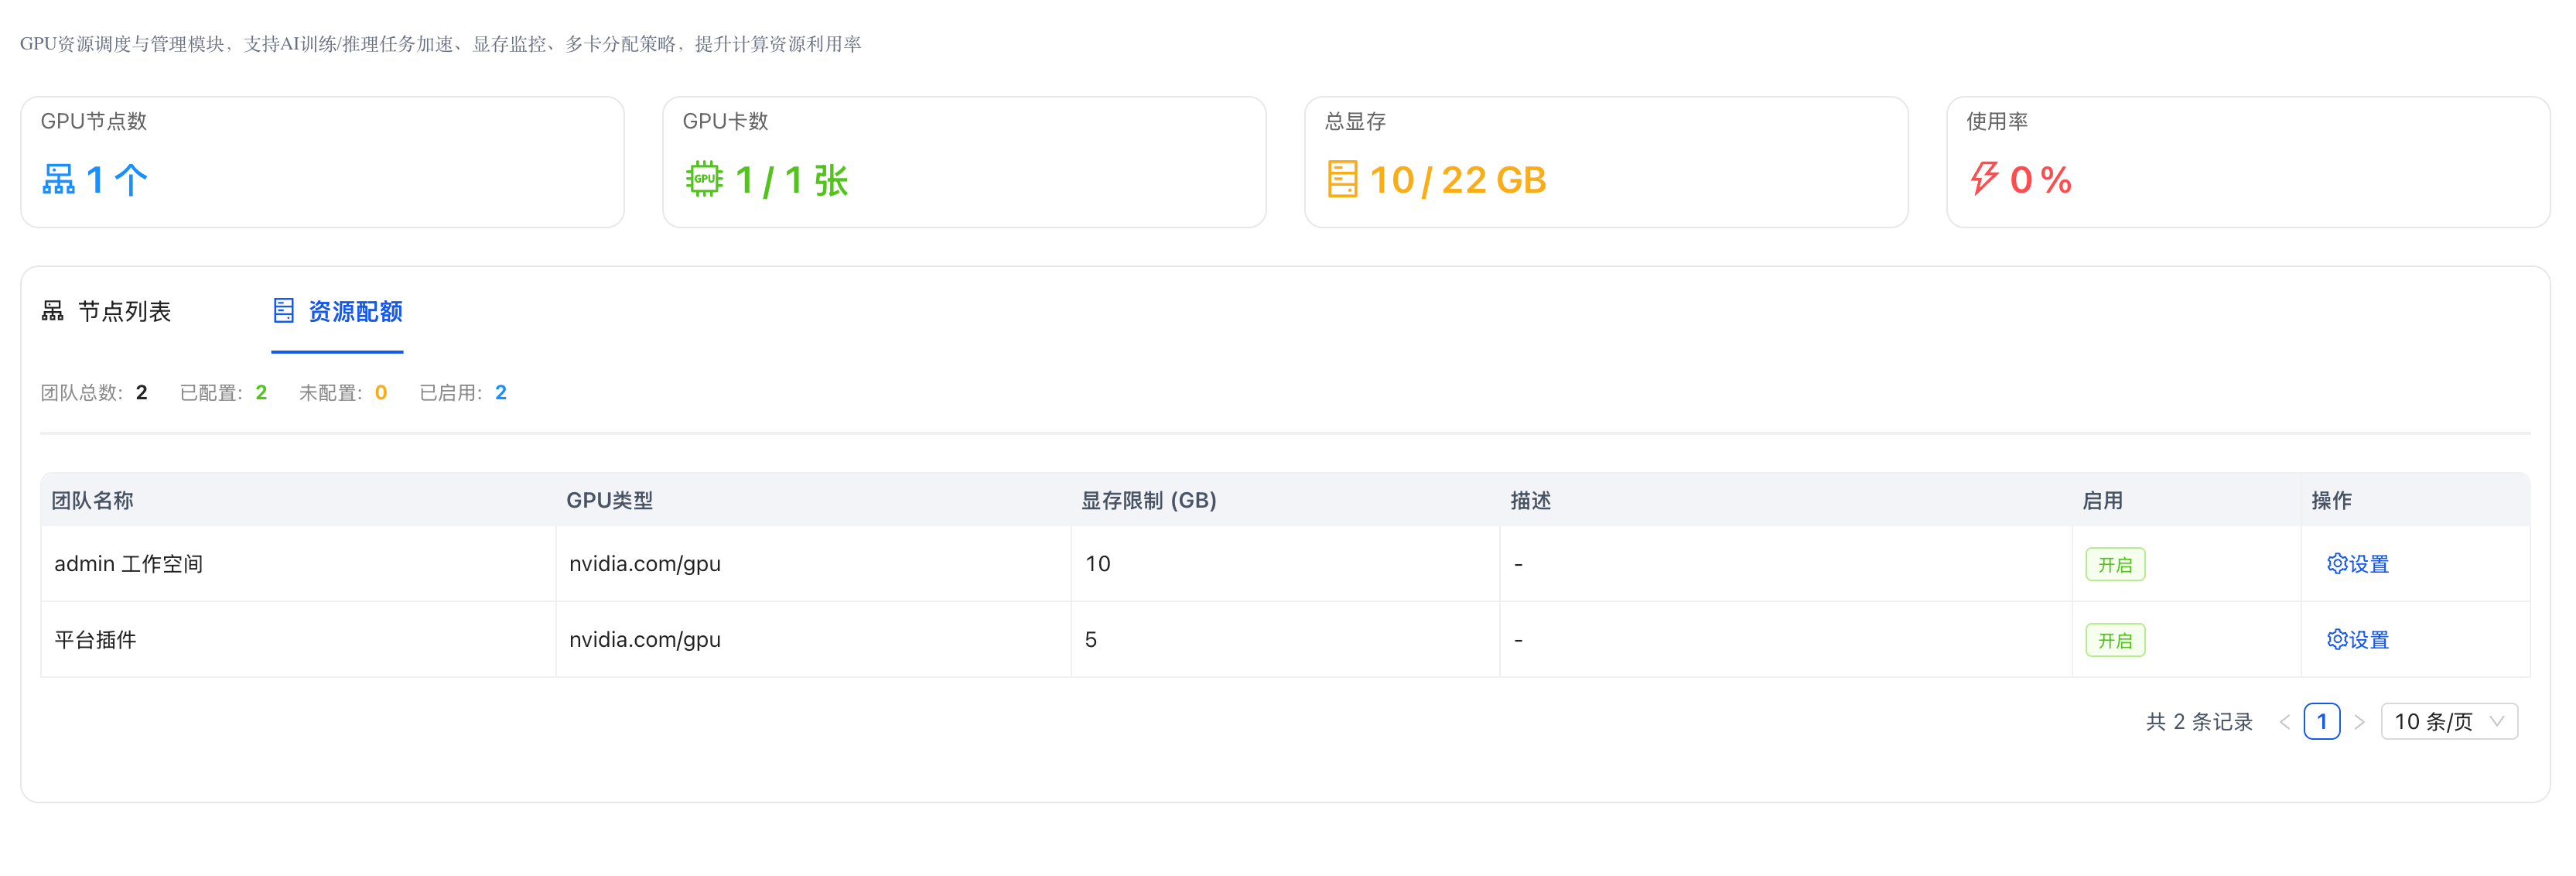Click gear icon for admin 工作空间 row
2576x876 pixels.
(2336, 564)
